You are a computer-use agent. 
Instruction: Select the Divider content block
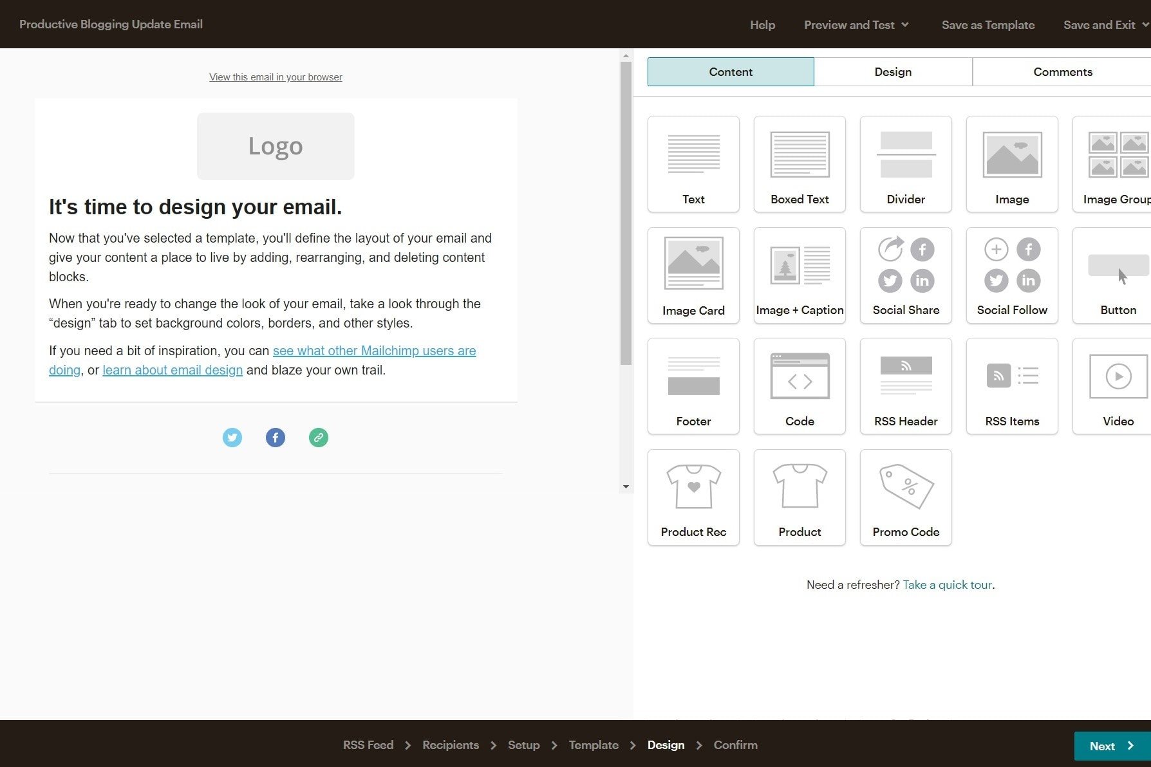[906, 164]
